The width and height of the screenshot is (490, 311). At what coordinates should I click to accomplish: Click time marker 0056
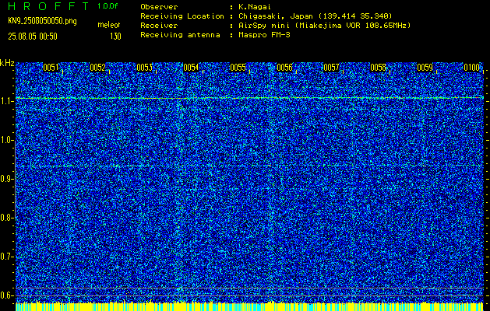coord(284,68)
